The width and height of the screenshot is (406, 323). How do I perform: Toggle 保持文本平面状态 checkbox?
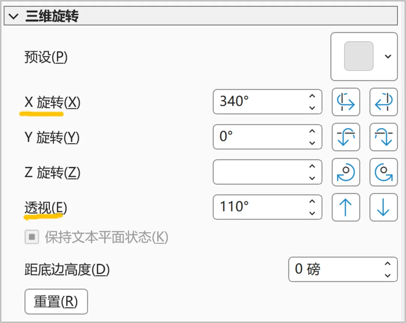32,237
